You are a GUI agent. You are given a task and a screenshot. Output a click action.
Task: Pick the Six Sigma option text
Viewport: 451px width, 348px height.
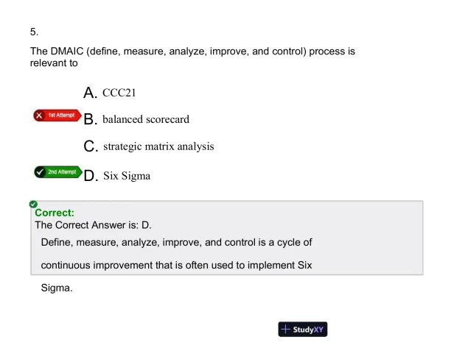(127, 175)
